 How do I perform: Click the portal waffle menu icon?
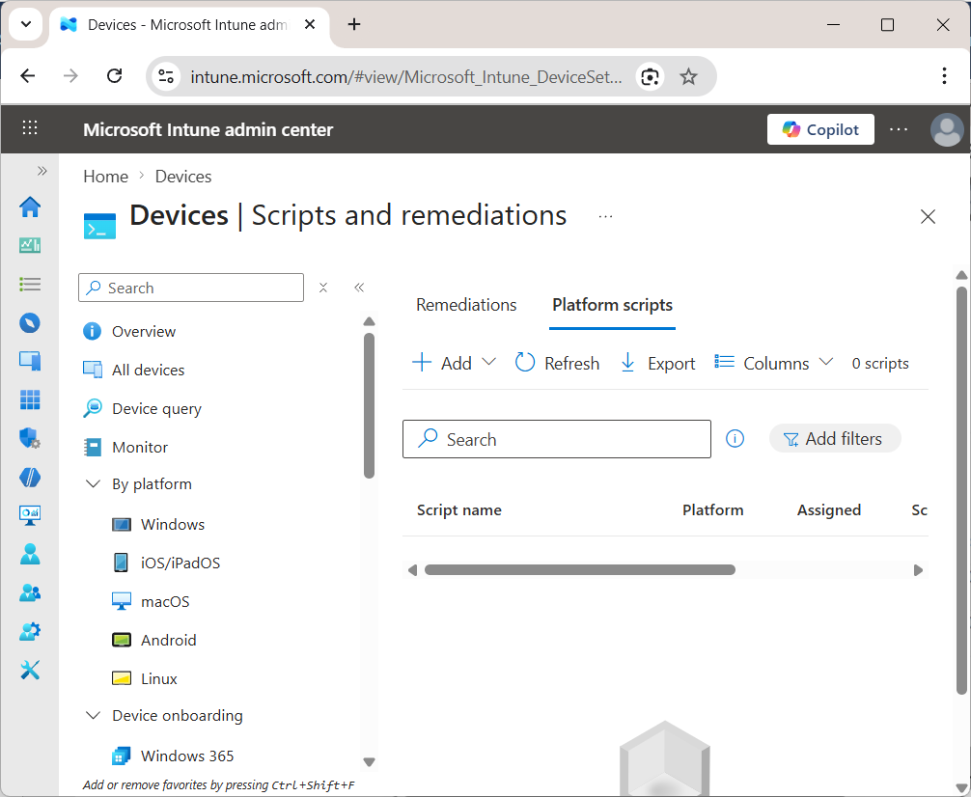pyautogui.click(x=29, y=128)
